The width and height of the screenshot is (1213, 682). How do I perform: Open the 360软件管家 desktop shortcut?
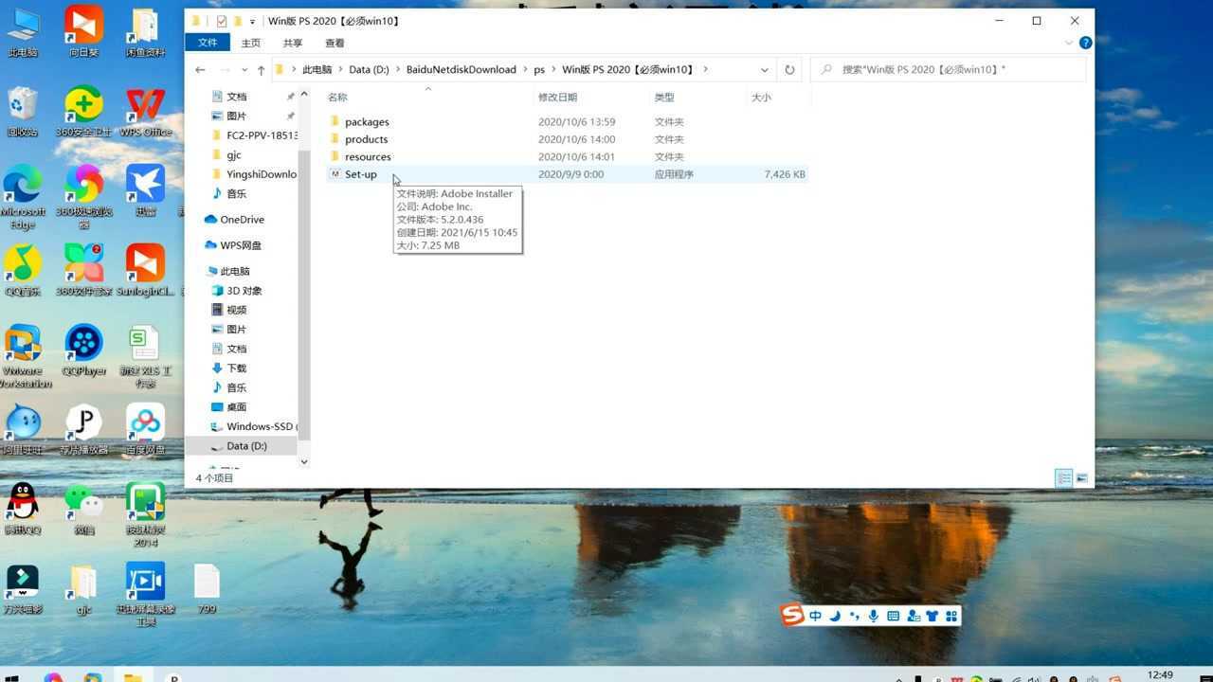point(84,271)
